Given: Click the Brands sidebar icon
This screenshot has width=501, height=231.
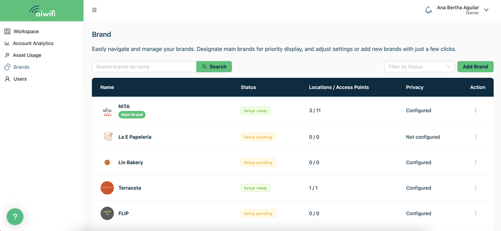Looking at the screenshot, I should click(x=7, y=67).
